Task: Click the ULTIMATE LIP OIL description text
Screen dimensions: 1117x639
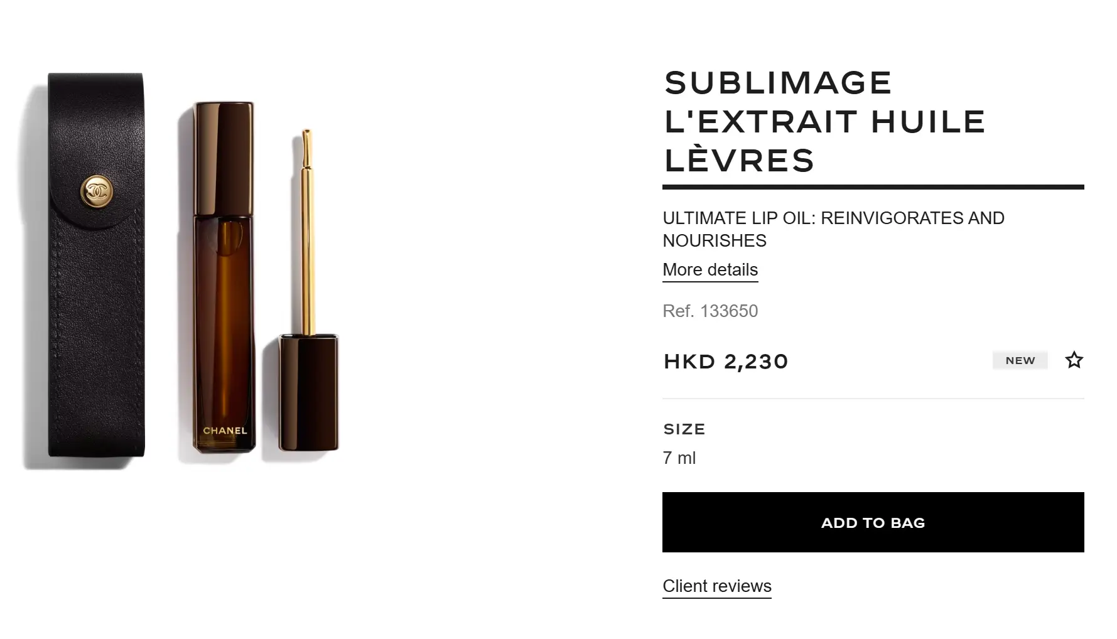Action: click(833, 218)
